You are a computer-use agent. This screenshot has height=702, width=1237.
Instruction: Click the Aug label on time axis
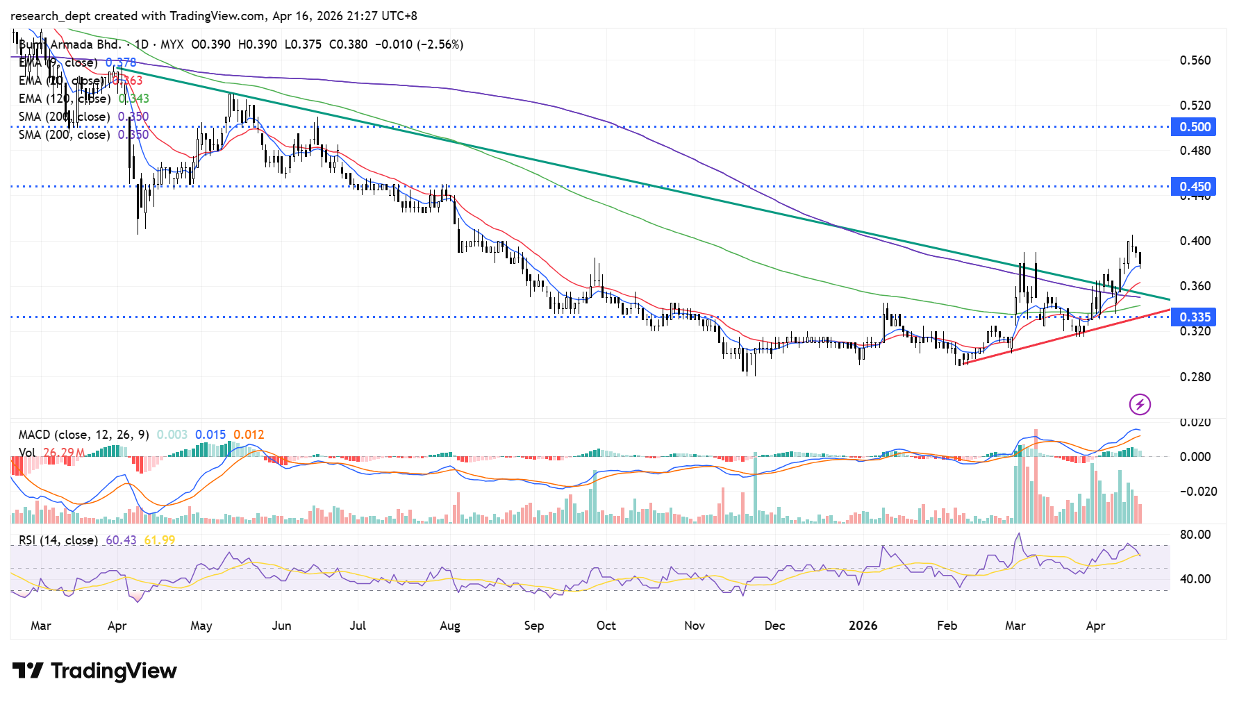click(450, 626)
